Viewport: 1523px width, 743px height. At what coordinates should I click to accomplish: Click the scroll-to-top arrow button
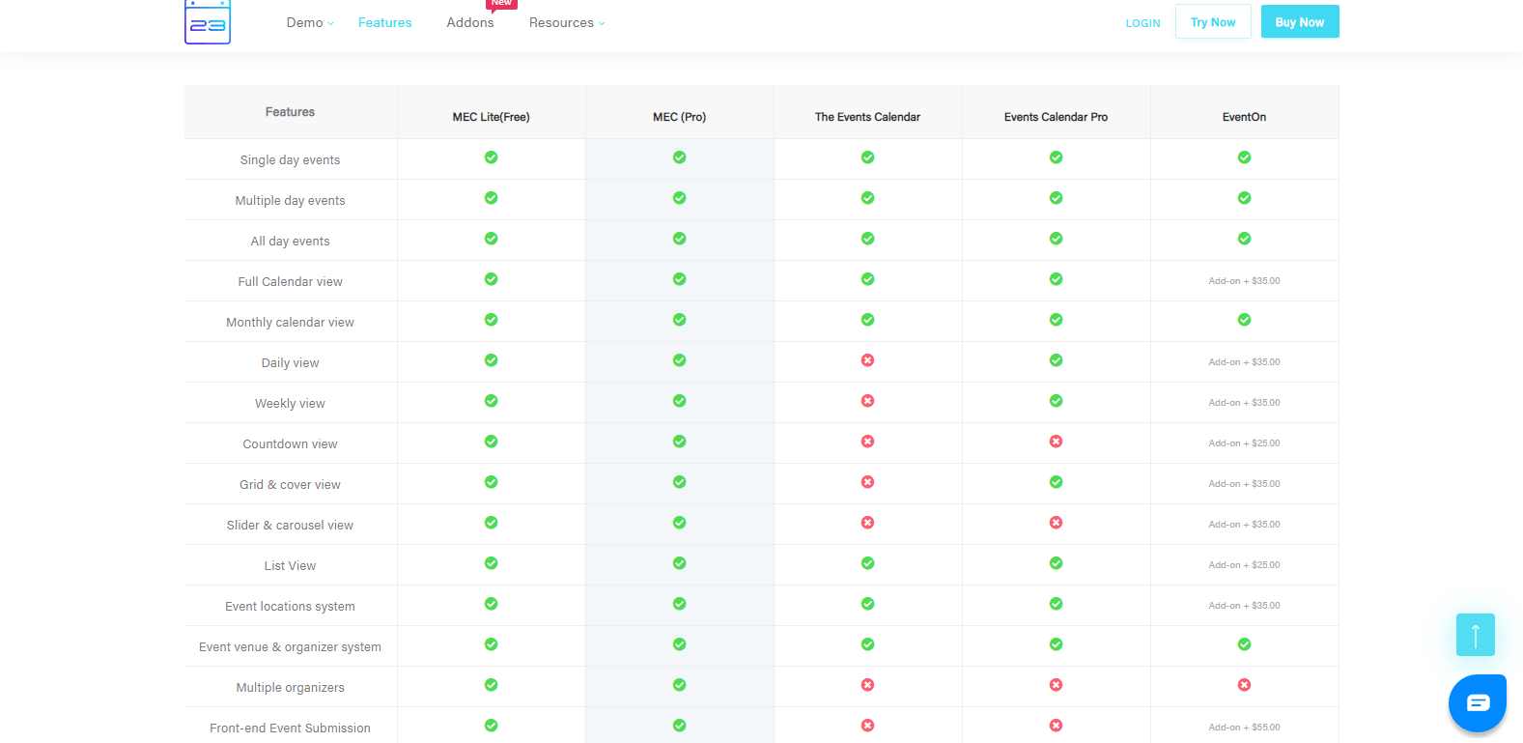(1476, 635)
